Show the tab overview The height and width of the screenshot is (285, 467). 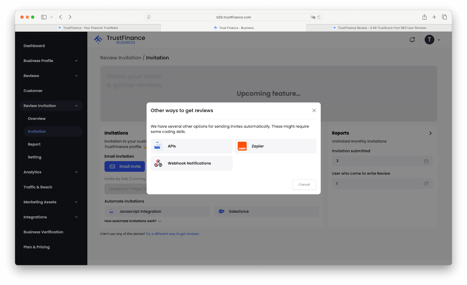click(444, 17)
